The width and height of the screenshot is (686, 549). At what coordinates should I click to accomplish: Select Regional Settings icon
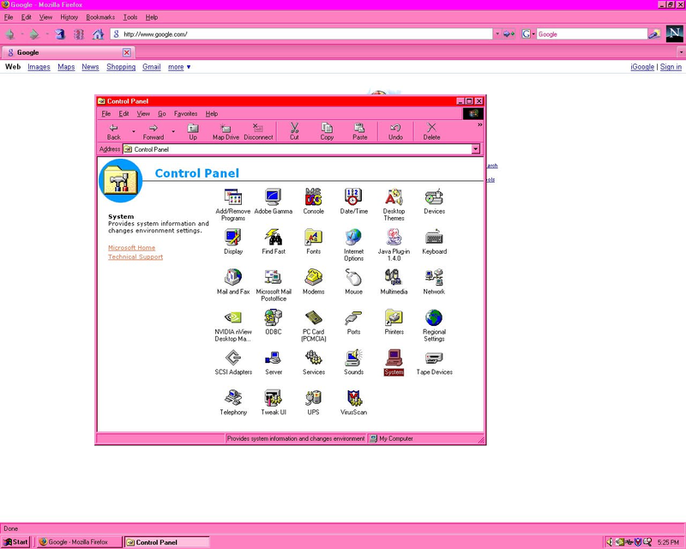434,325
